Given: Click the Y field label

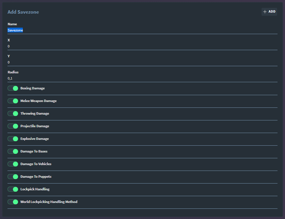Looking at the screenshot, I should [9, 56].
